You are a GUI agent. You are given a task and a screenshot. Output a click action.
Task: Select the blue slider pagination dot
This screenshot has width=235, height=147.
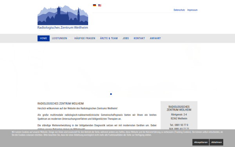(x=111, y=94)
